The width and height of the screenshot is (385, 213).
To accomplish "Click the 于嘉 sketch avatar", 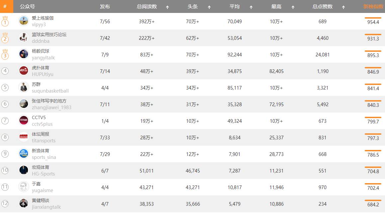I will [x=24, y=187].
